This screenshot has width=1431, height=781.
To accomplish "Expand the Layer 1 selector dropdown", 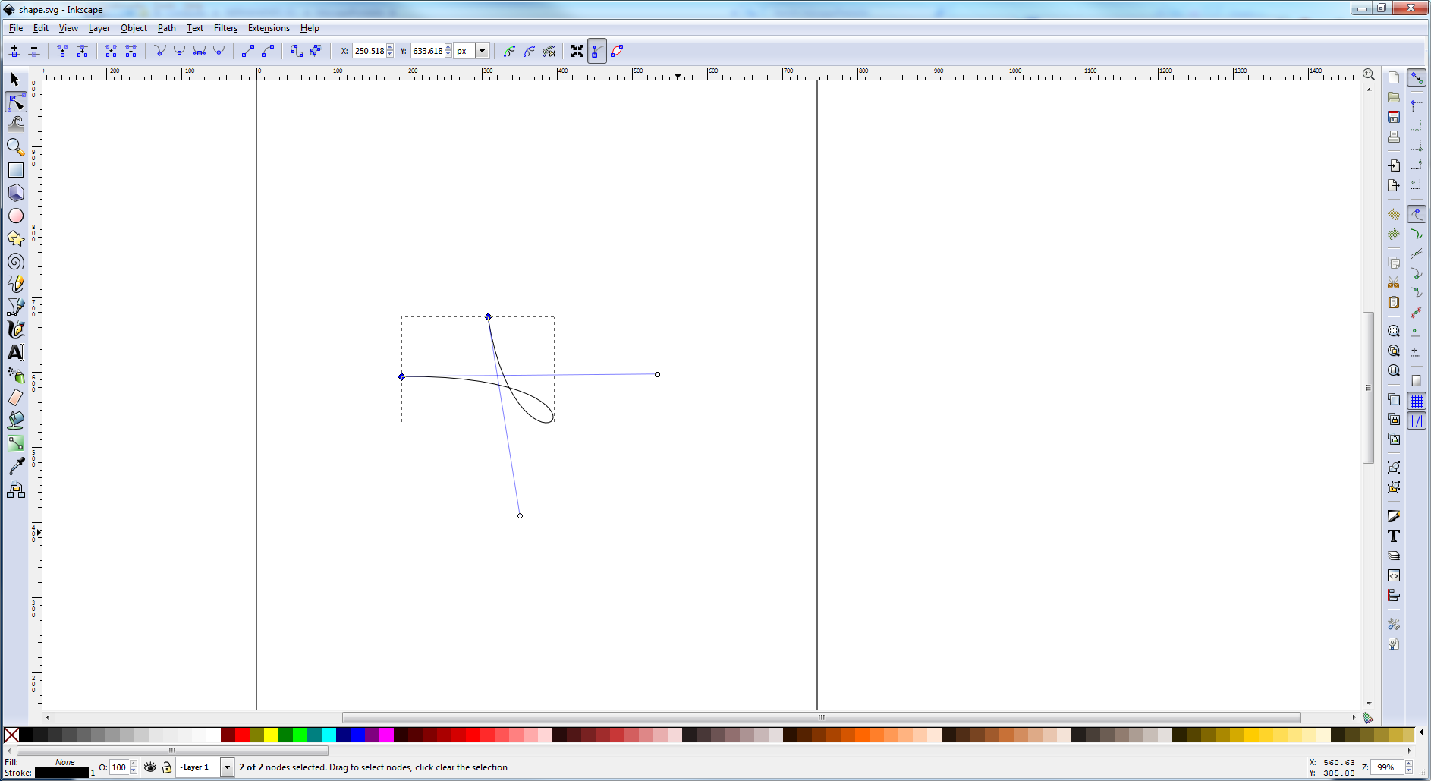I will pyautogui.click(x=226, y=767).
